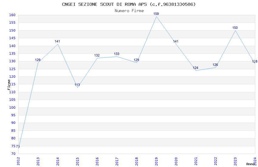Click the y-axis value 95
The height and width of the screenshot is (167, 258).
tap(13, 115)
